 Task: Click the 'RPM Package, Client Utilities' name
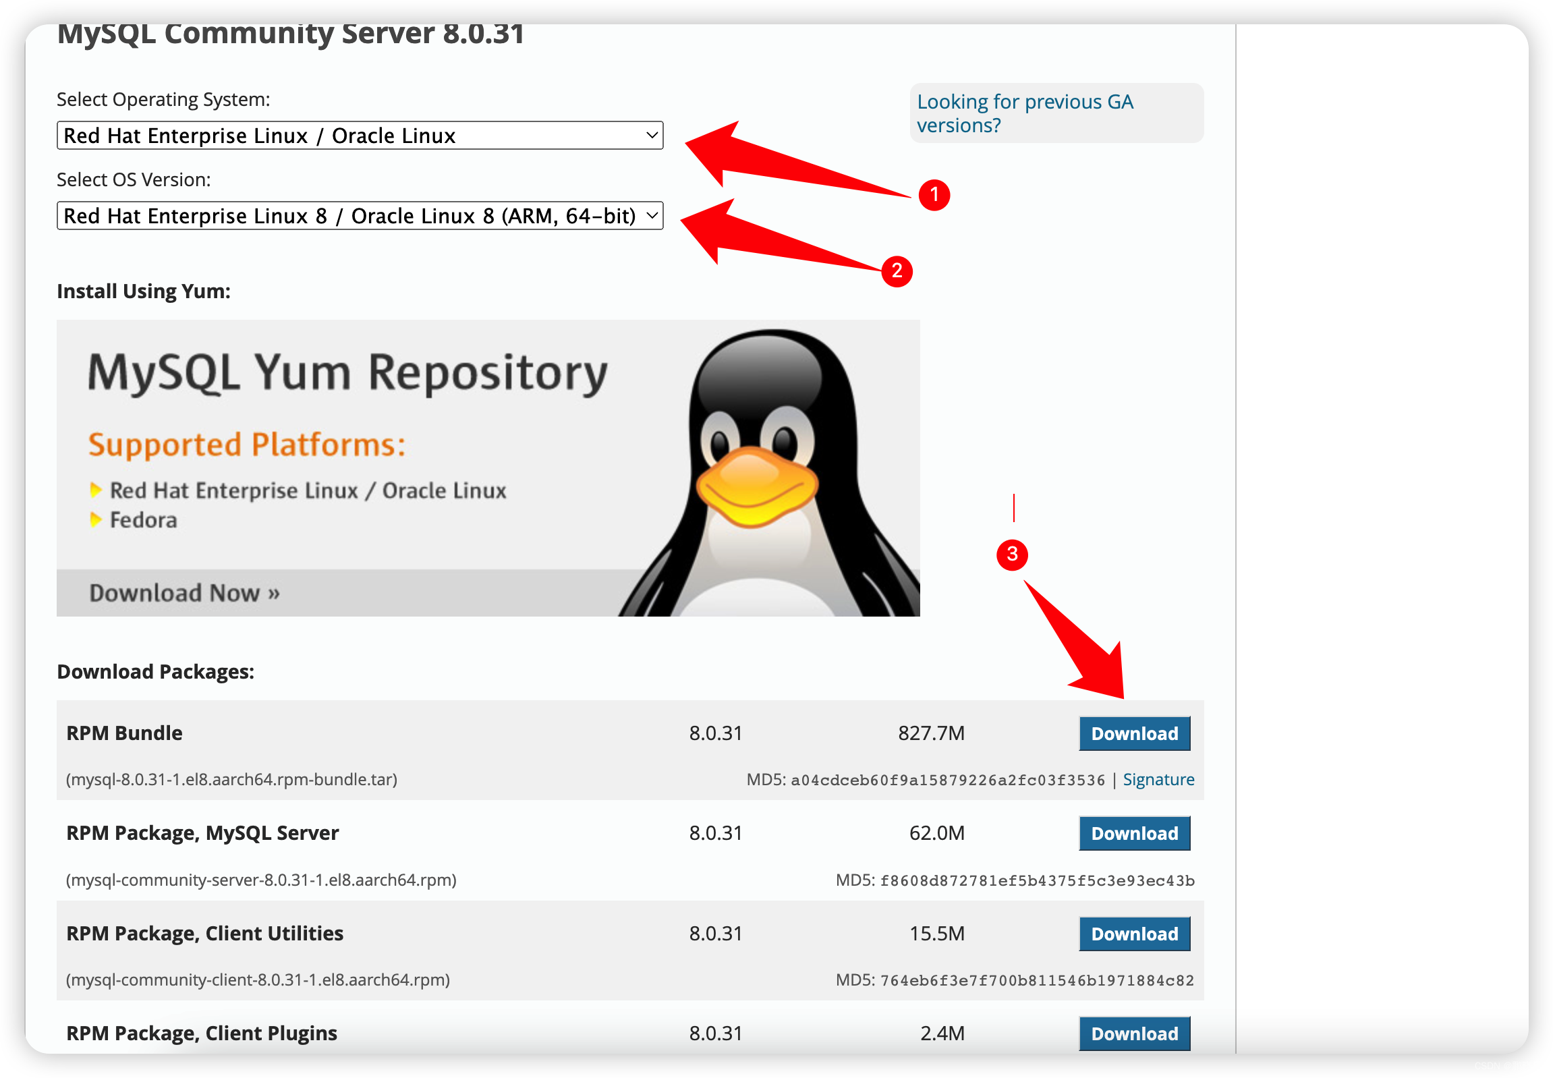204,934
